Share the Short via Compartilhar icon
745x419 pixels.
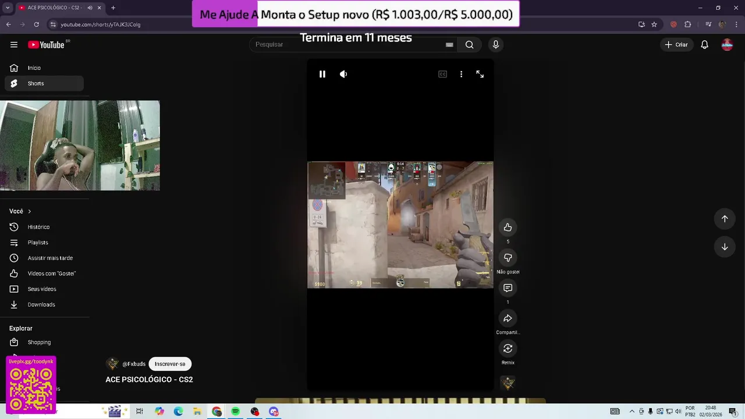click(508, 318)
